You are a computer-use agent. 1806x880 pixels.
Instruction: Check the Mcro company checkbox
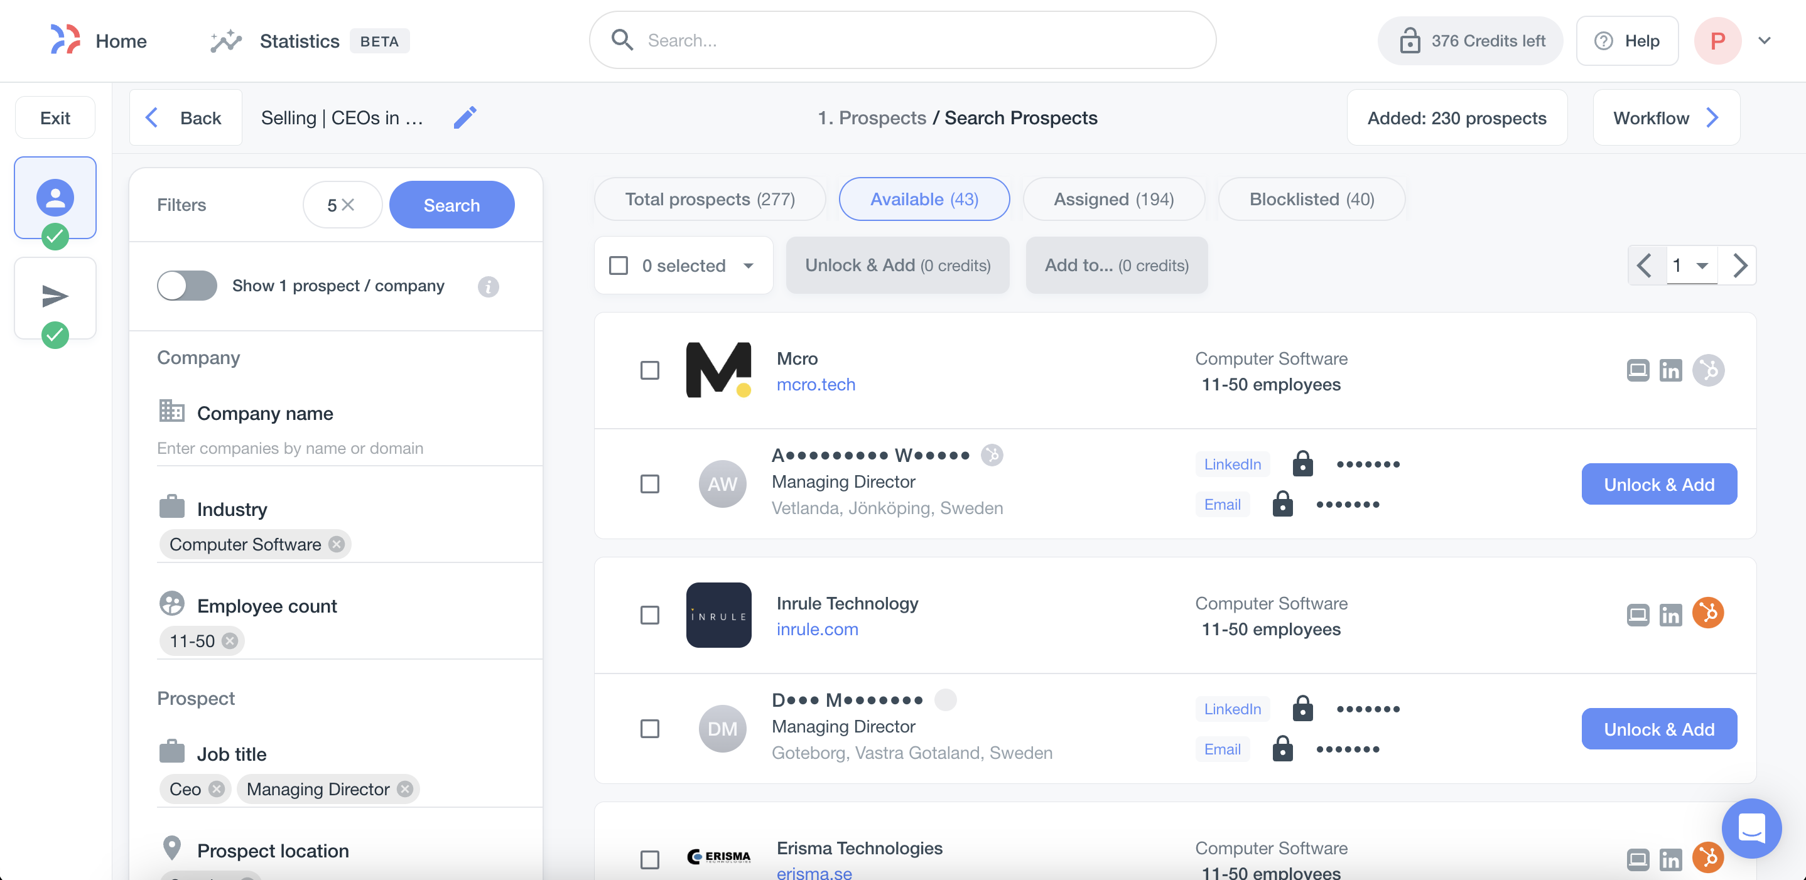click(649, 370)
